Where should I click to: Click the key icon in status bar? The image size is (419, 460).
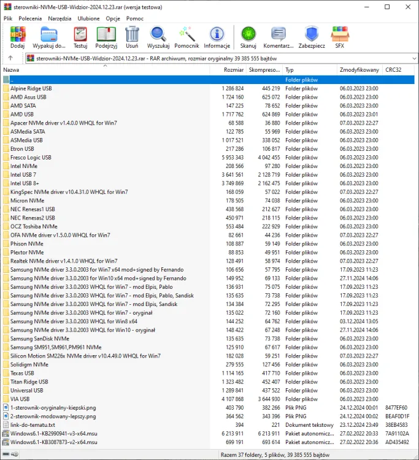[15, 454]
